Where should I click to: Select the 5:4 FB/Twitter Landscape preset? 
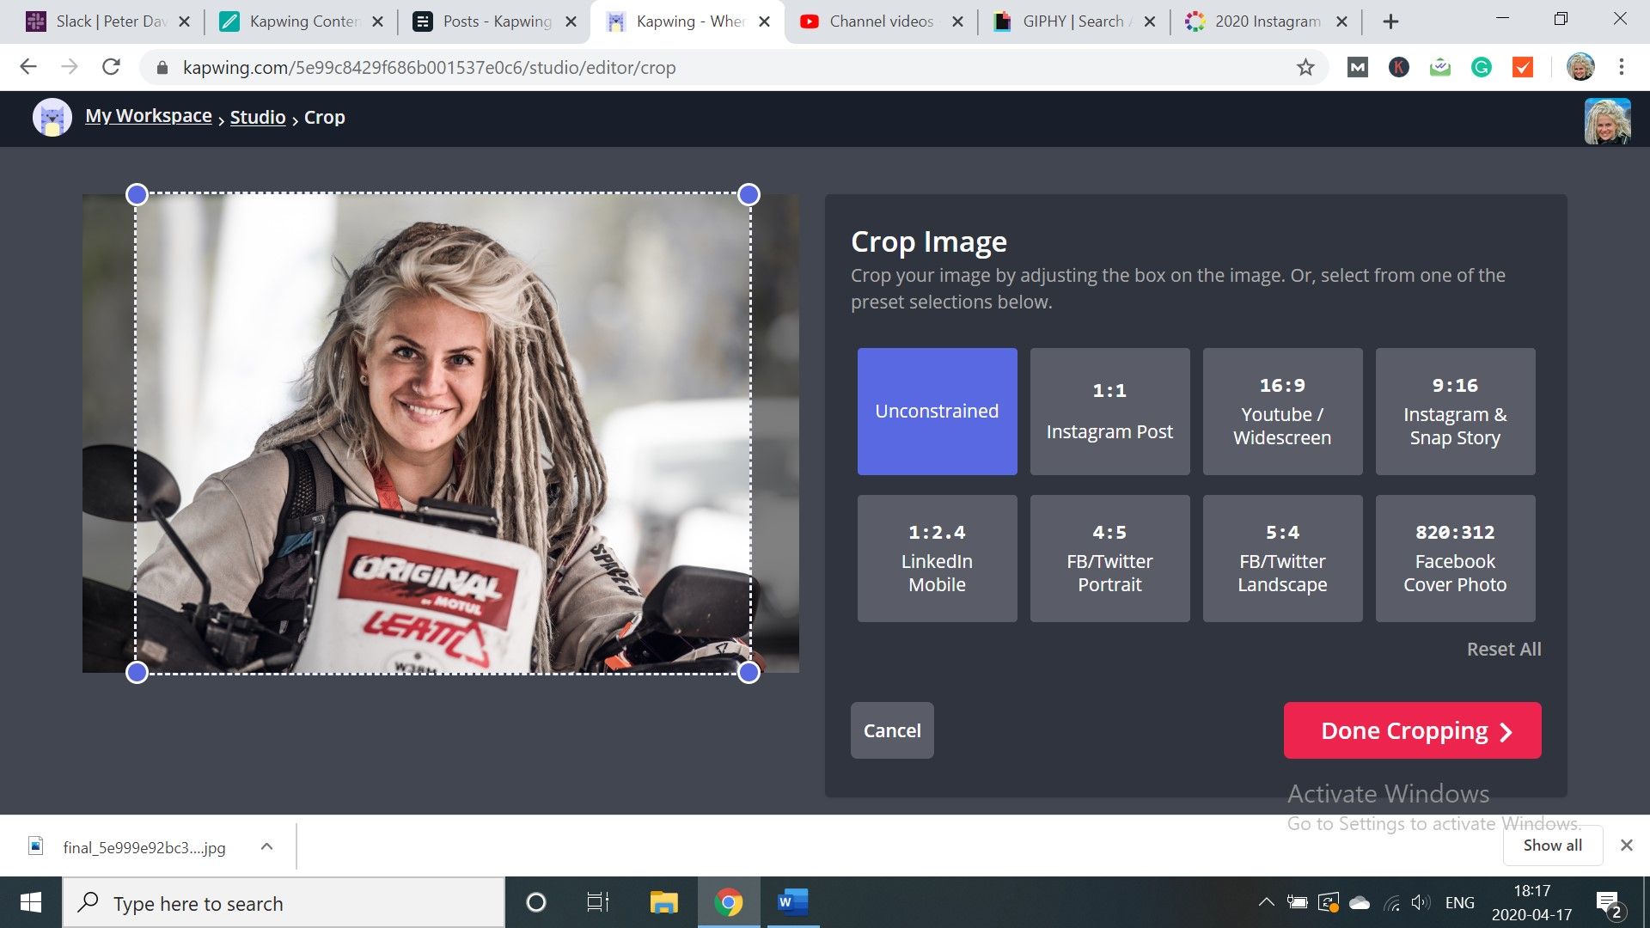[x=1282, y=558]
